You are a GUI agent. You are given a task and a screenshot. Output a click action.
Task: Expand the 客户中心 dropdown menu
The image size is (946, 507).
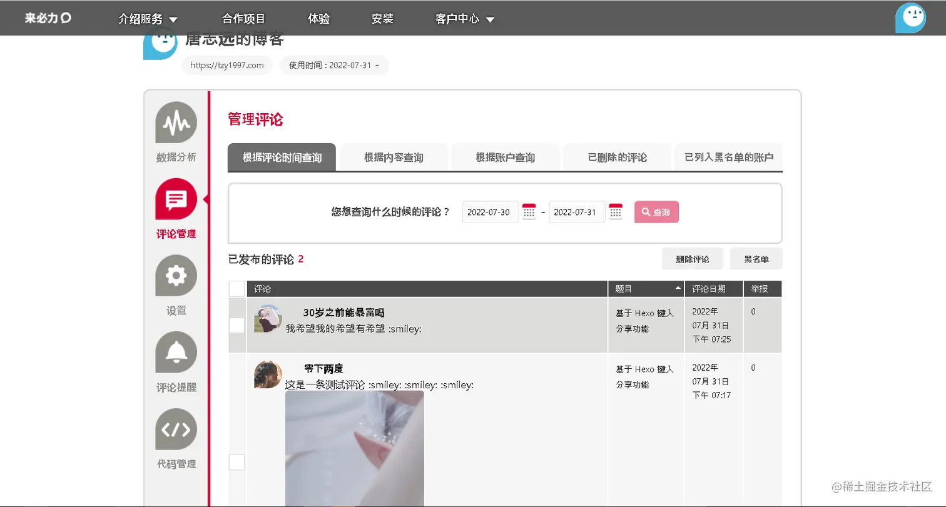(465, 19)
